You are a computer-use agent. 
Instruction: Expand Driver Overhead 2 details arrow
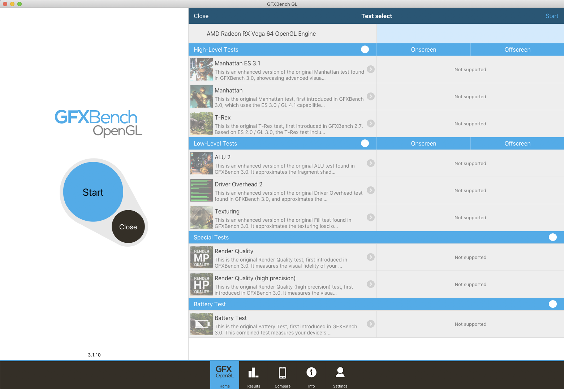[x=371, y=190]
